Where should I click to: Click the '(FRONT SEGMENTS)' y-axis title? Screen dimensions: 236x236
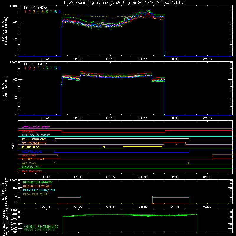tap(6, 31)
